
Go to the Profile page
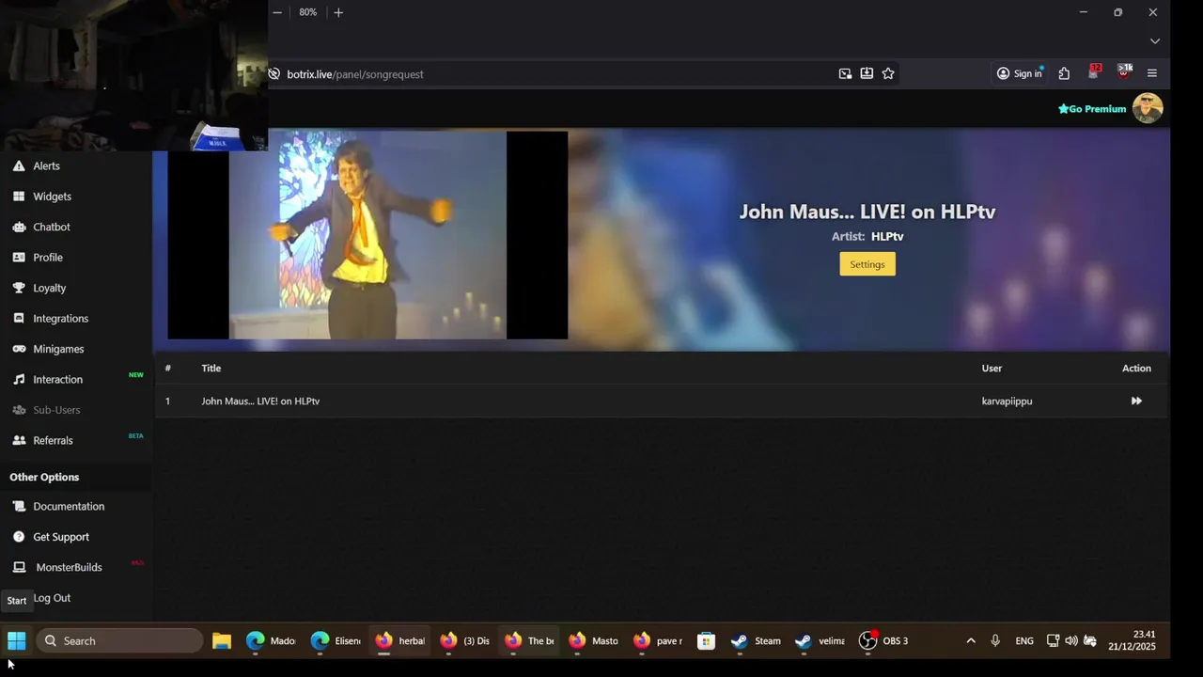pos(47,258)
